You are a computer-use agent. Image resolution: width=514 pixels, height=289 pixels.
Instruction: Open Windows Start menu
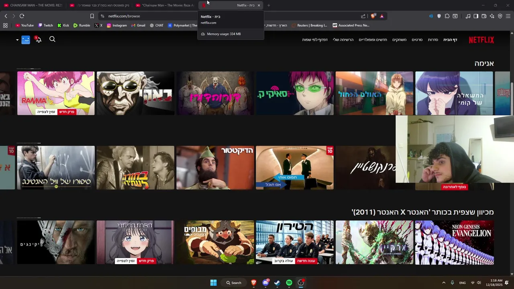tap(214, 283)
